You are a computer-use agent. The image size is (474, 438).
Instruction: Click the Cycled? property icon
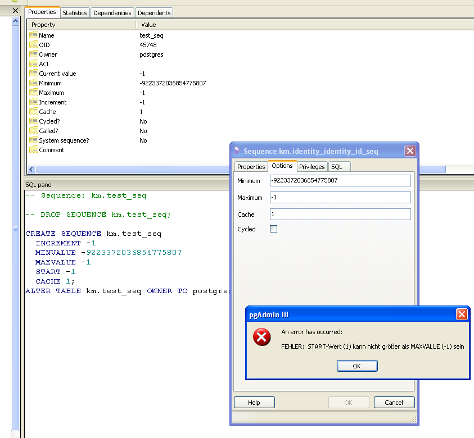(x=33, y=121)
